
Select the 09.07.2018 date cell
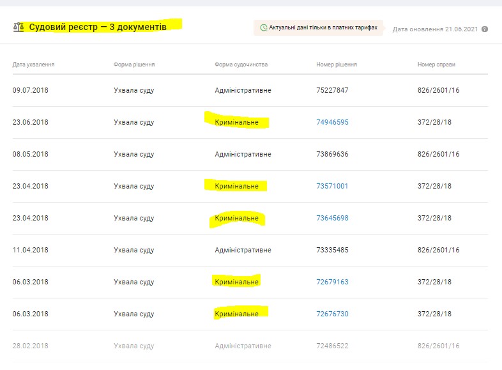pos(31,90)
